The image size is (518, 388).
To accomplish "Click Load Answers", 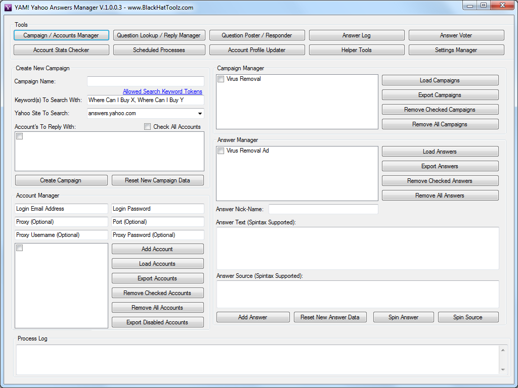I will (x=440, y=152).
